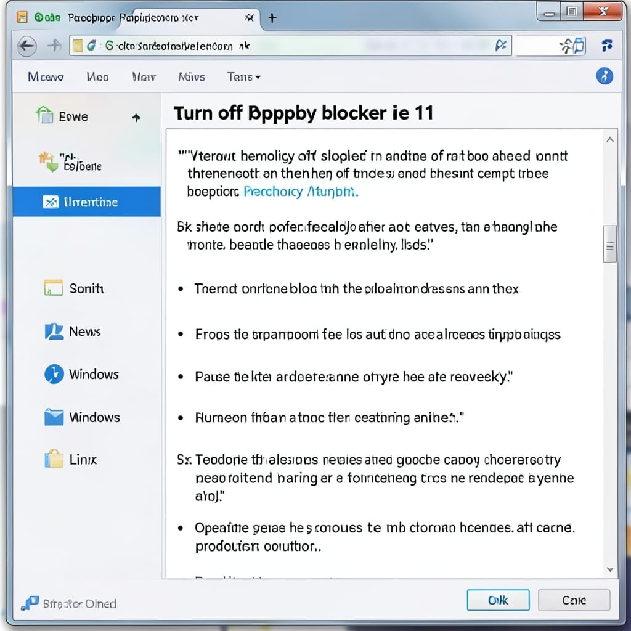Click the blue icon at toolbar far right
Screen dimensions: 631x631
click(x=607, y=46)
